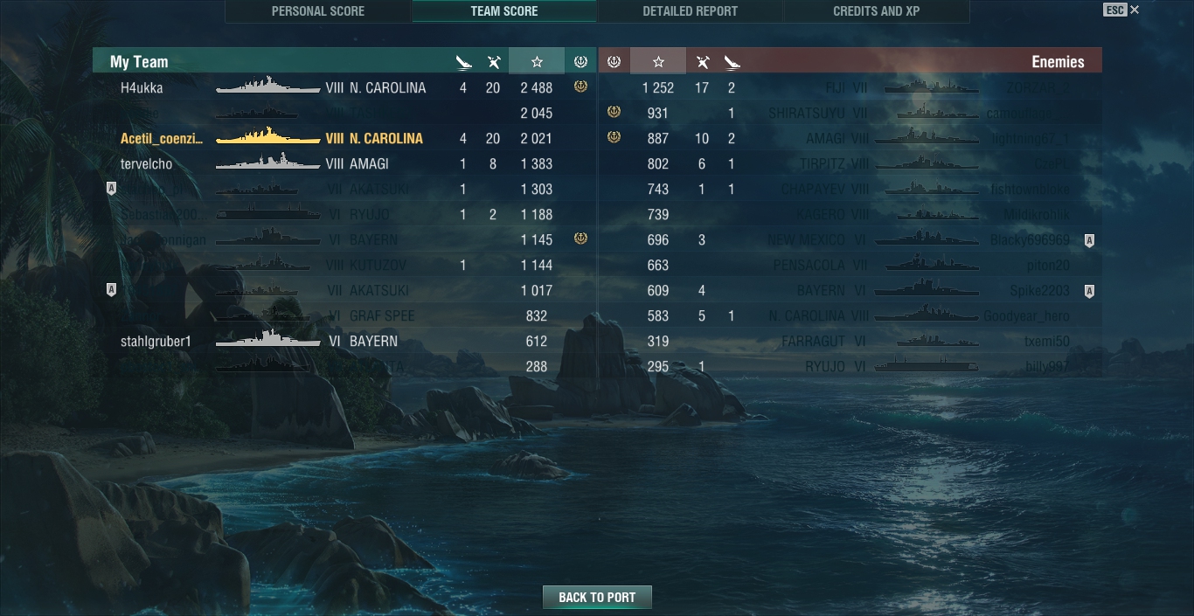Click the division badge beside Blacky696969
Image resolution: width=1194 pixels, height=616 pixels.
[x=1088, y=240]
